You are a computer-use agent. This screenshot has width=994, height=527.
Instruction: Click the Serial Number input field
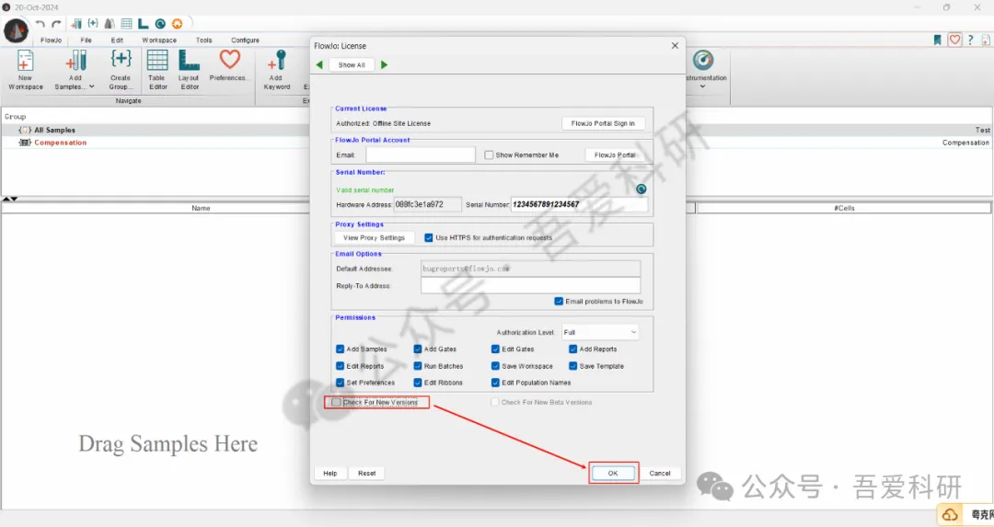[x=580, y=204]
